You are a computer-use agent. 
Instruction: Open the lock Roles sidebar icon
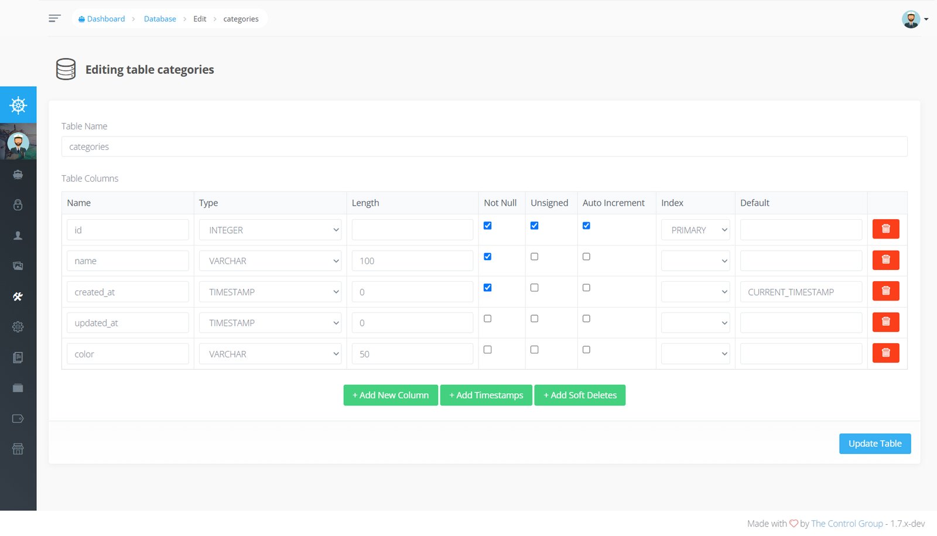(18, 205)
